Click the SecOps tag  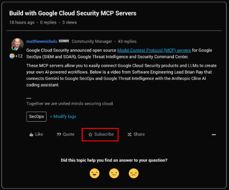pos(36,116)
